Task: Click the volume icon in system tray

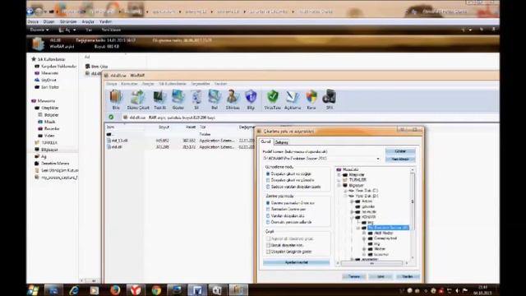Action: (457, 290)
